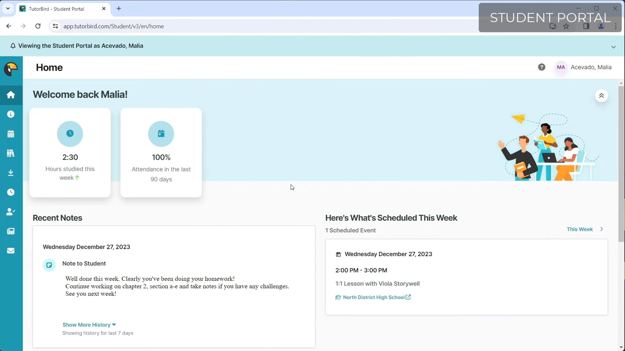
Task: Open the North District High School link
Action: point(374,297)
